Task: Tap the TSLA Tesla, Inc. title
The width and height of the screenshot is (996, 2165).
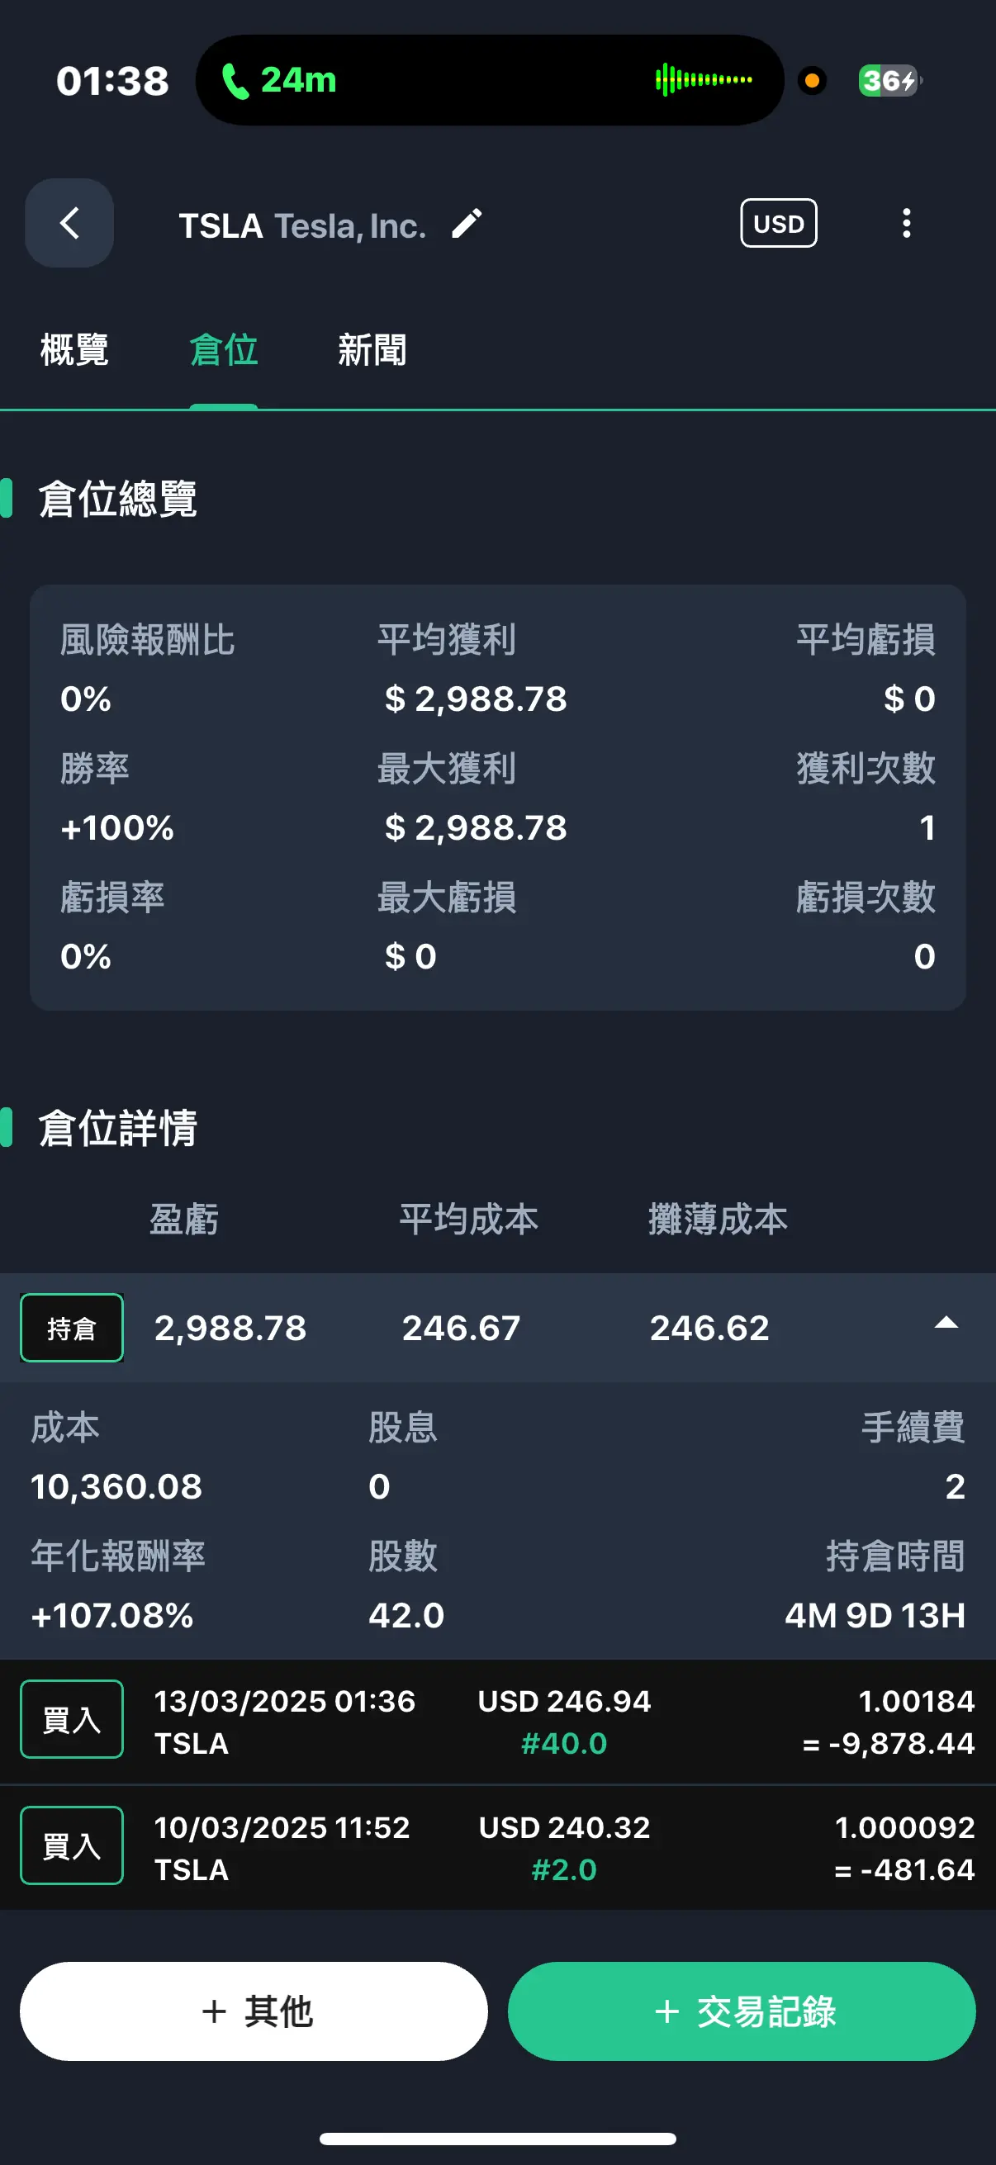Action: point(302,225)
